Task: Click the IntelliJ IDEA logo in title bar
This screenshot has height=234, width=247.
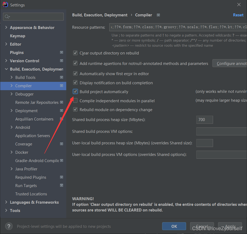Action: pyautogui.click(x=5, y=5)
